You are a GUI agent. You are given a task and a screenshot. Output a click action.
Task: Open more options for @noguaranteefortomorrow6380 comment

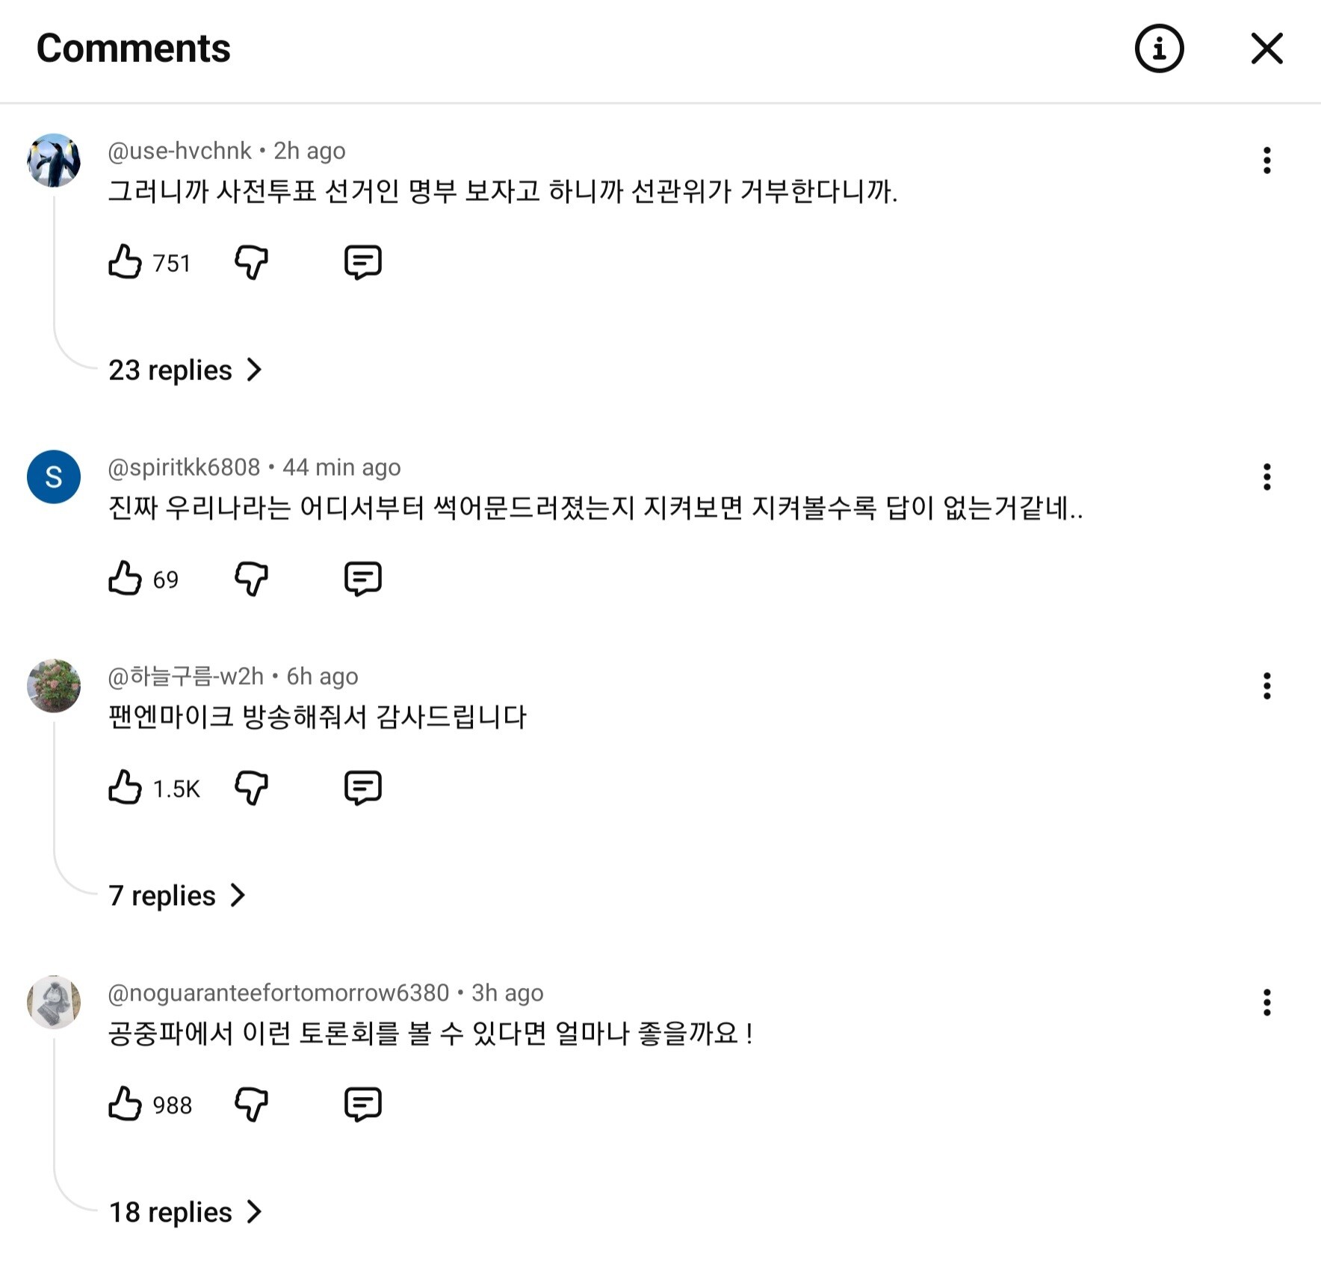1266,1003
